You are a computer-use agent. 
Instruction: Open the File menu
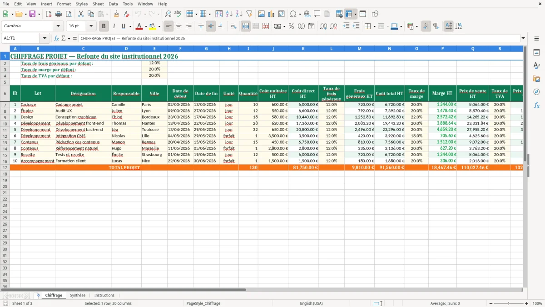click(x=6, y=4)
